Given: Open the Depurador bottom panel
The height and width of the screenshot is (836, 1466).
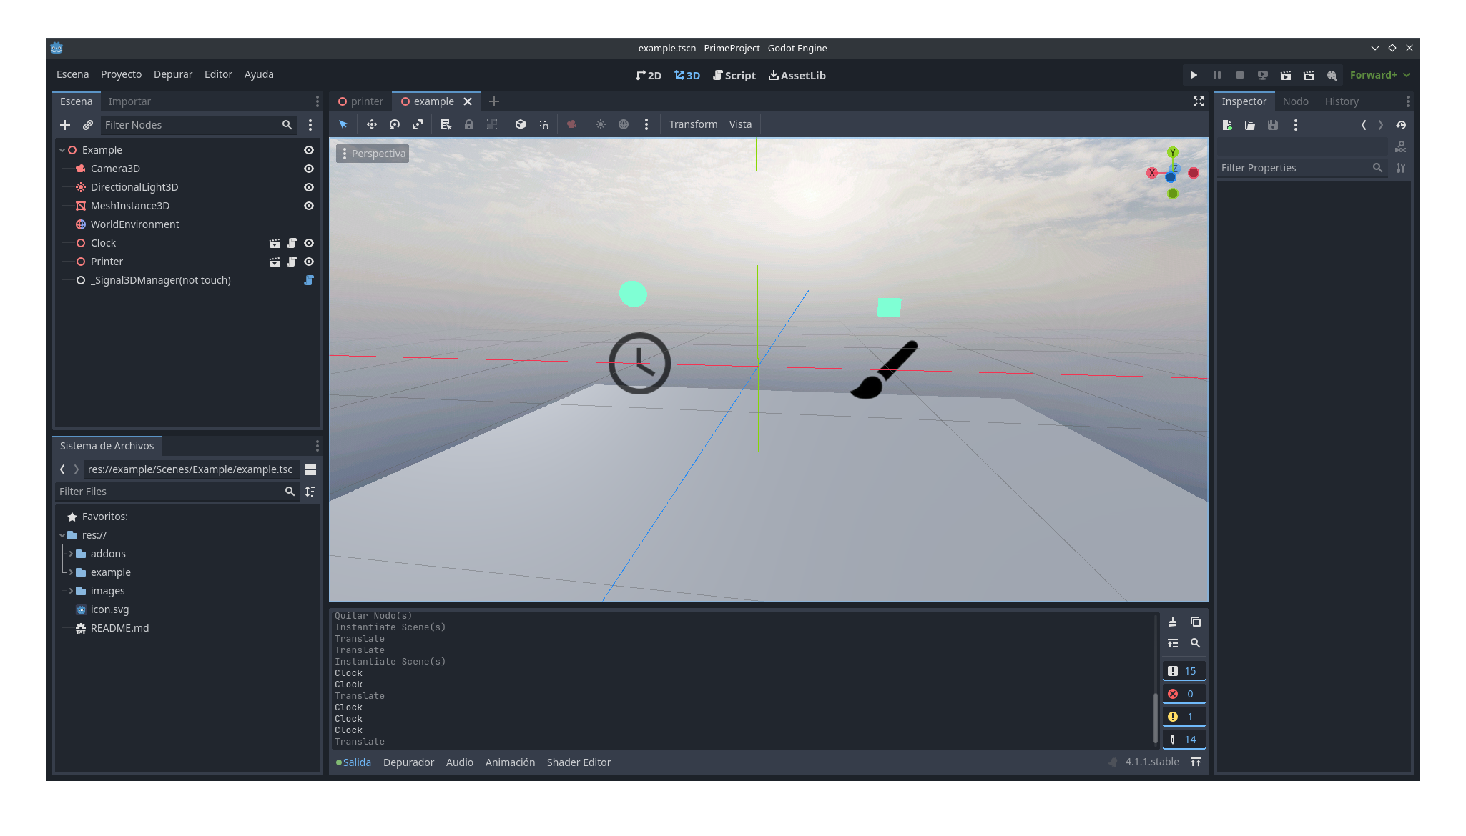Looking at the screenshot, I should coord(408,762).
